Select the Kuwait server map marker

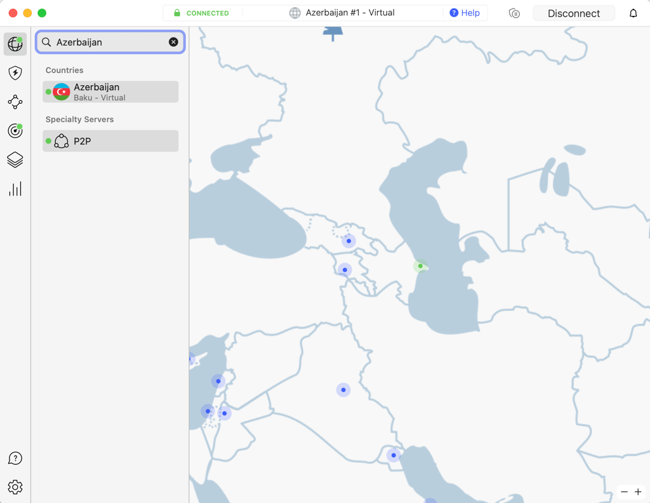pyautogui.click(x=394, y=455)
